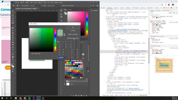Click the Filter field in Styles pane

click(x=159, y=13)
